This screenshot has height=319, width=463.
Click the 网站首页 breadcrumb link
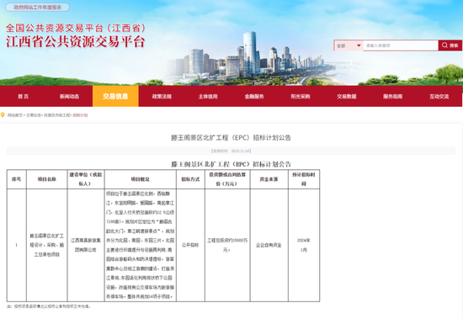coord(15,115)
